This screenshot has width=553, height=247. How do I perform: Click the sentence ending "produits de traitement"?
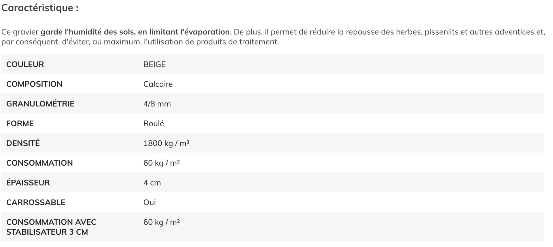[x=140, y=42]
